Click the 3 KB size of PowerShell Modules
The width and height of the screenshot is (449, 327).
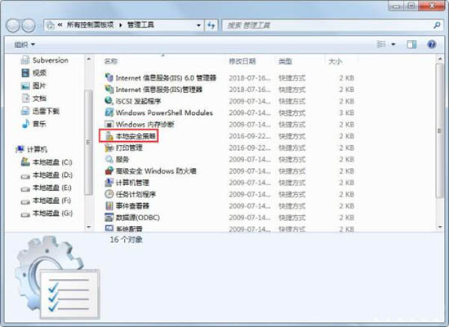[346, 113]
